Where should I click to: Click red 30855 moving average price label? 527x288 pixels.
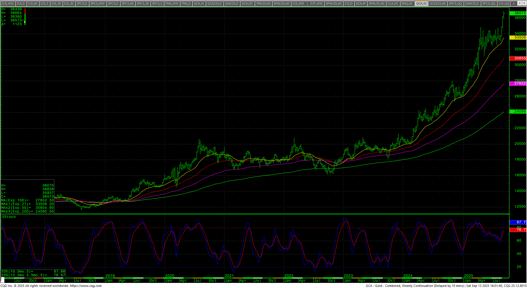pyautogui.click(x=518, y=58)
